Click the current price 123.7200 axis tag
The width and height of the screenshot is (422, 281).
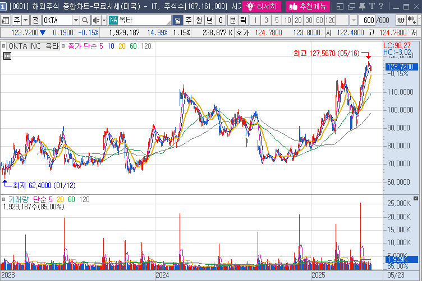[402, 67]
